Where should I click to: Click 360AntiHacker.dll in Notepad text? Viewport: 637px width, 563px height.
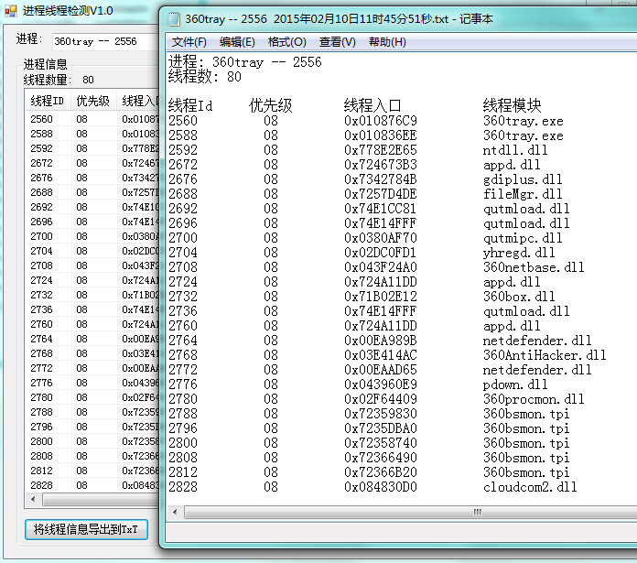[545, 355]
